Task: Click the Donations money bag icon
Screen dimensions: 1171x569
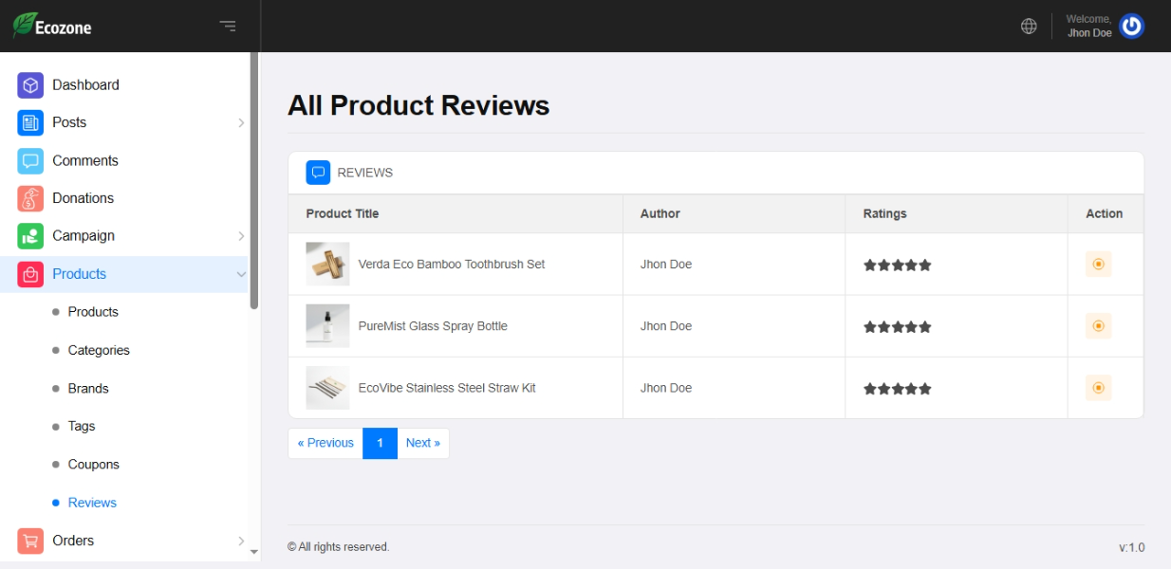Action: point(30,198)
